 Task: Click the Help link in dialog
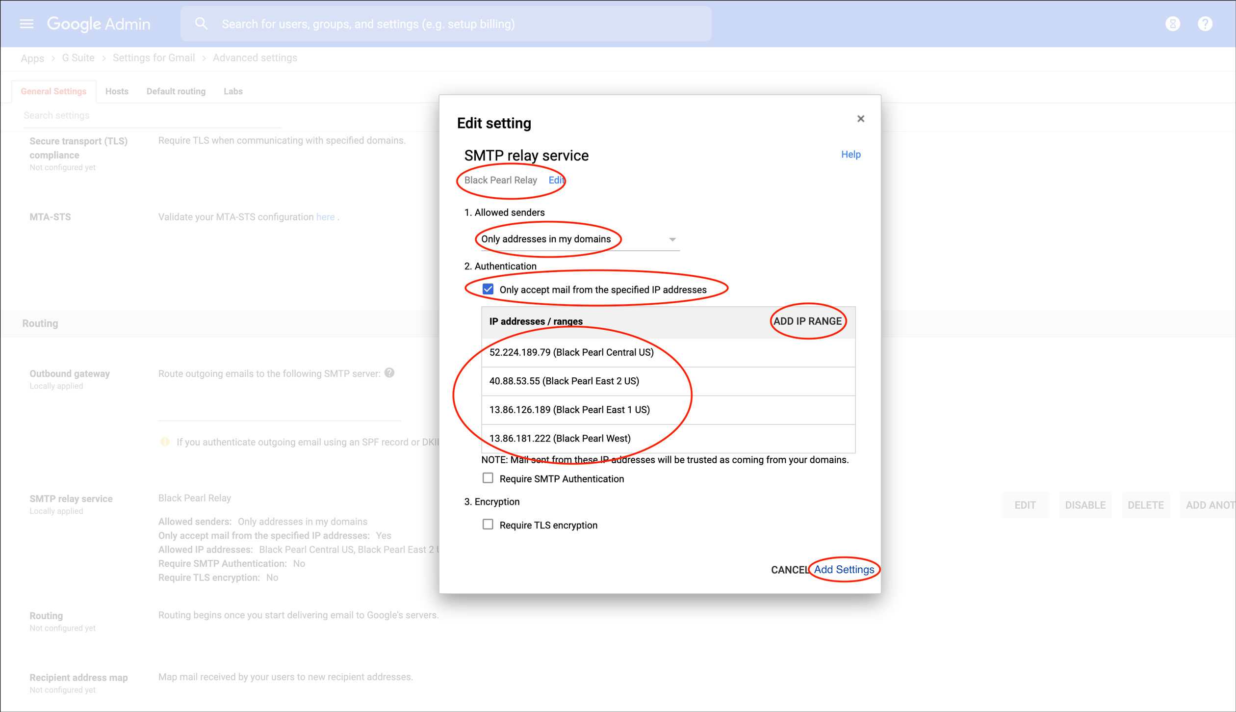click(x=850, y=154)
